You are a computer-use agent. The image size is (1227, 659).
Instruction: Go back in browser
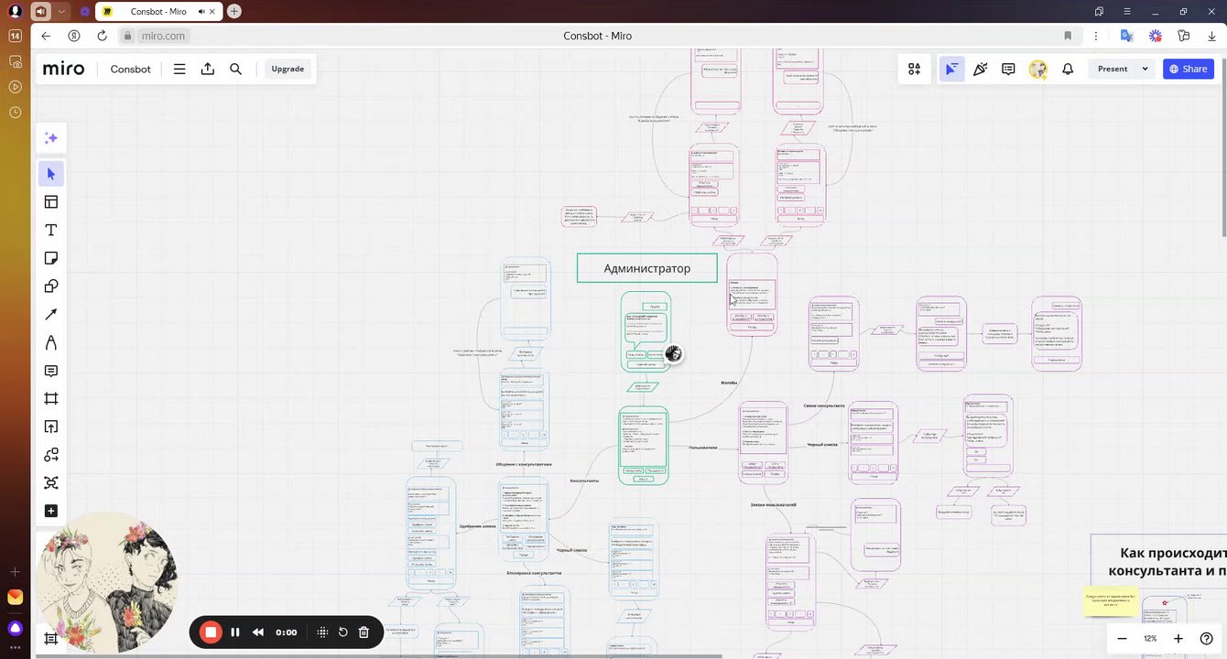pyautogui.click(x=46, y=36)
